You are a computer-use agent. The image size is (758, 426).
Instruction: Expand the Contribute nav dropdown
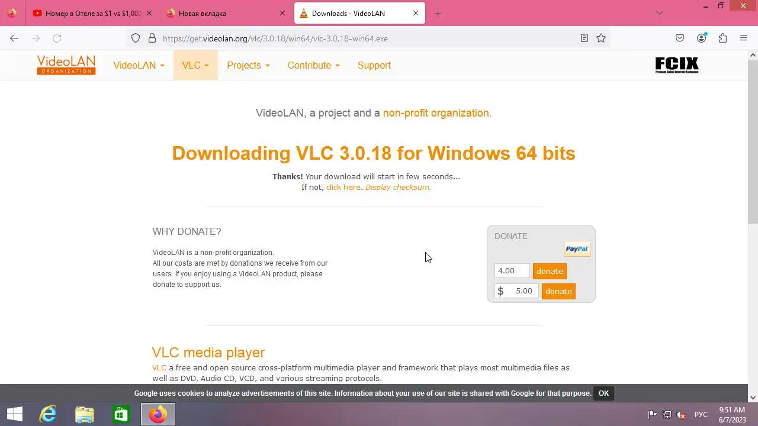[x=313, y=65]
